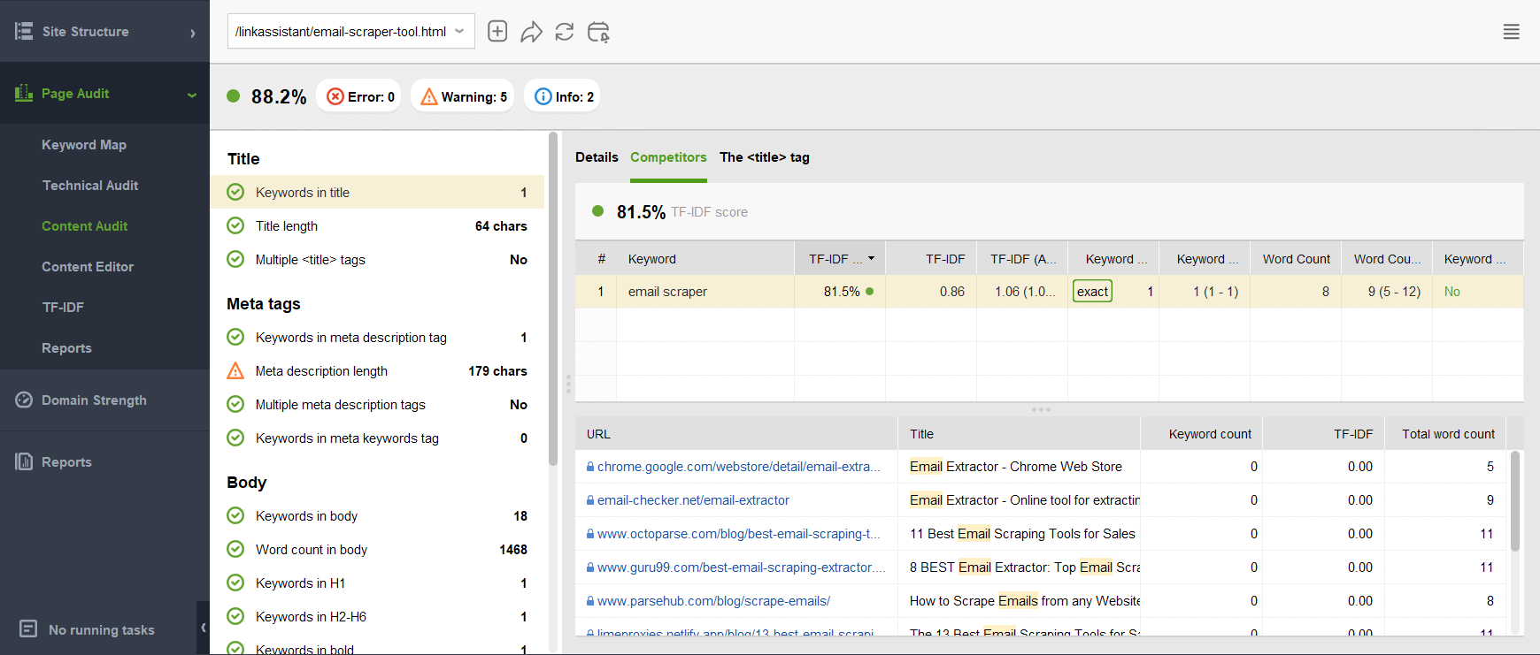The height and width of the screenshot is (655, 1540).
Task: Click the Page Audit sidebar icon
Action: (24, 93)
